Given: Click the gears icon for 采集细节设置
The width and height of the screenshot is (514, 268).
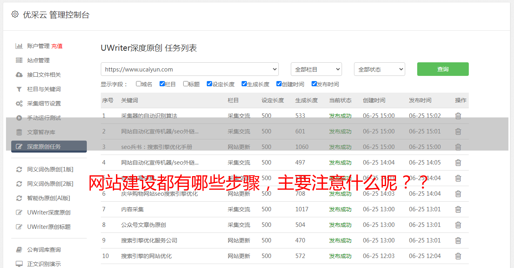Looking at the screenshot, I should (19, 103).
